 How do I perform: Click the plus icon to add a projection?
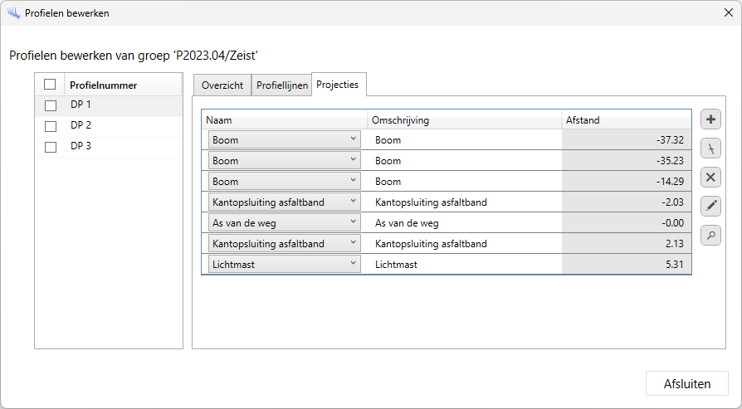pos(710,119)
